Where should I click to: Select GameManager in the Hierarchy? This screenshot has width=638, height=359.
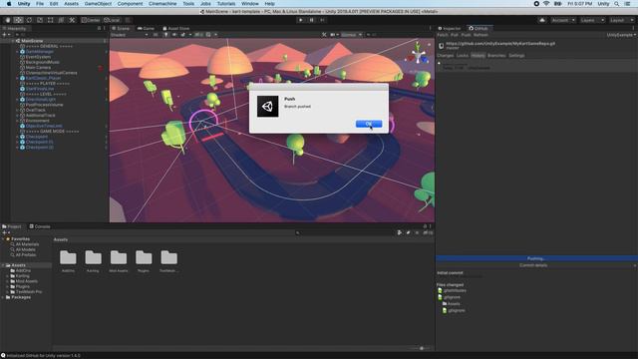[40, 52]
